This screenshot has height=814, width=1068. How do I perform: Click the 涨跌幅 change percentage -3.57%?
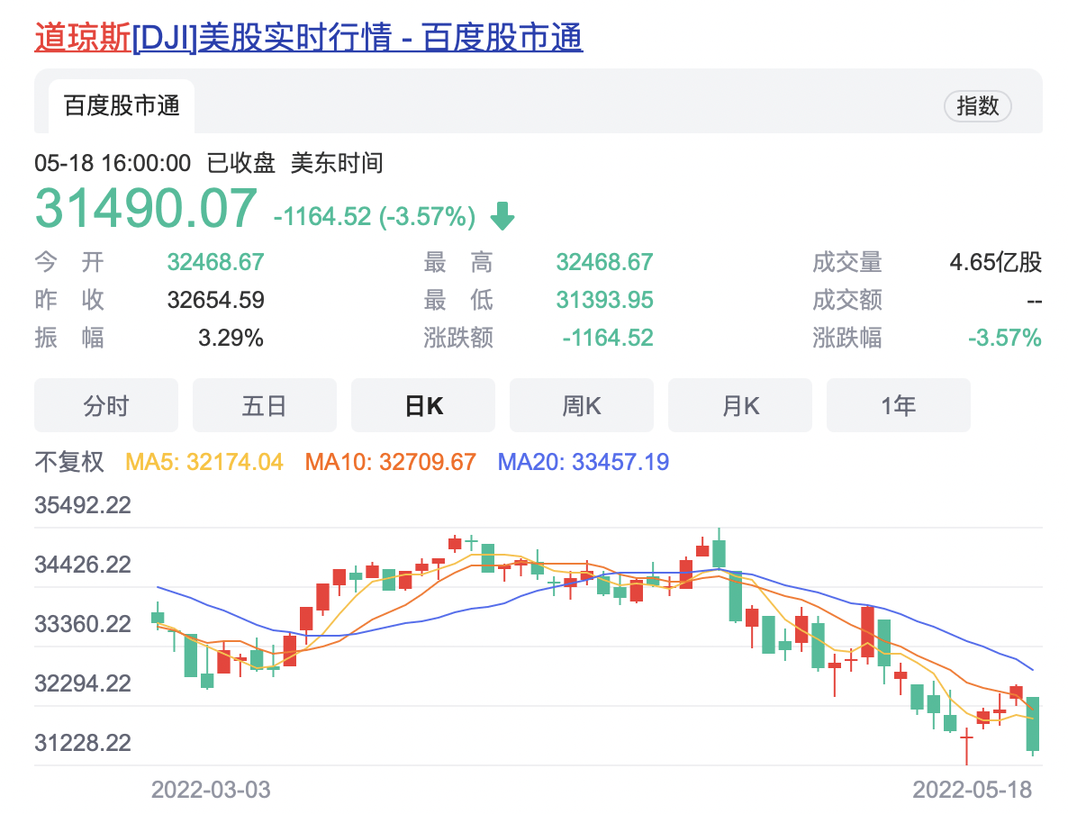click(x=1005, y=337)
